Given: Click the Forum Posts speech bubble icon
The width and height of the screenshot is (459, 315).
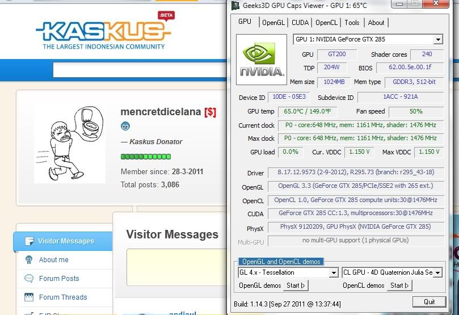Looking at the screenshot, I should click(x=29, y=279).
